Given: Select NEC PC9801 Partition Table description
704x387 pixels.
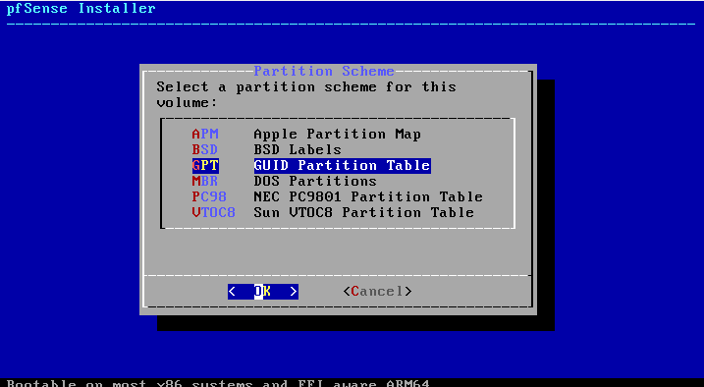Looking at the screenshot, I should coord(368,196).
